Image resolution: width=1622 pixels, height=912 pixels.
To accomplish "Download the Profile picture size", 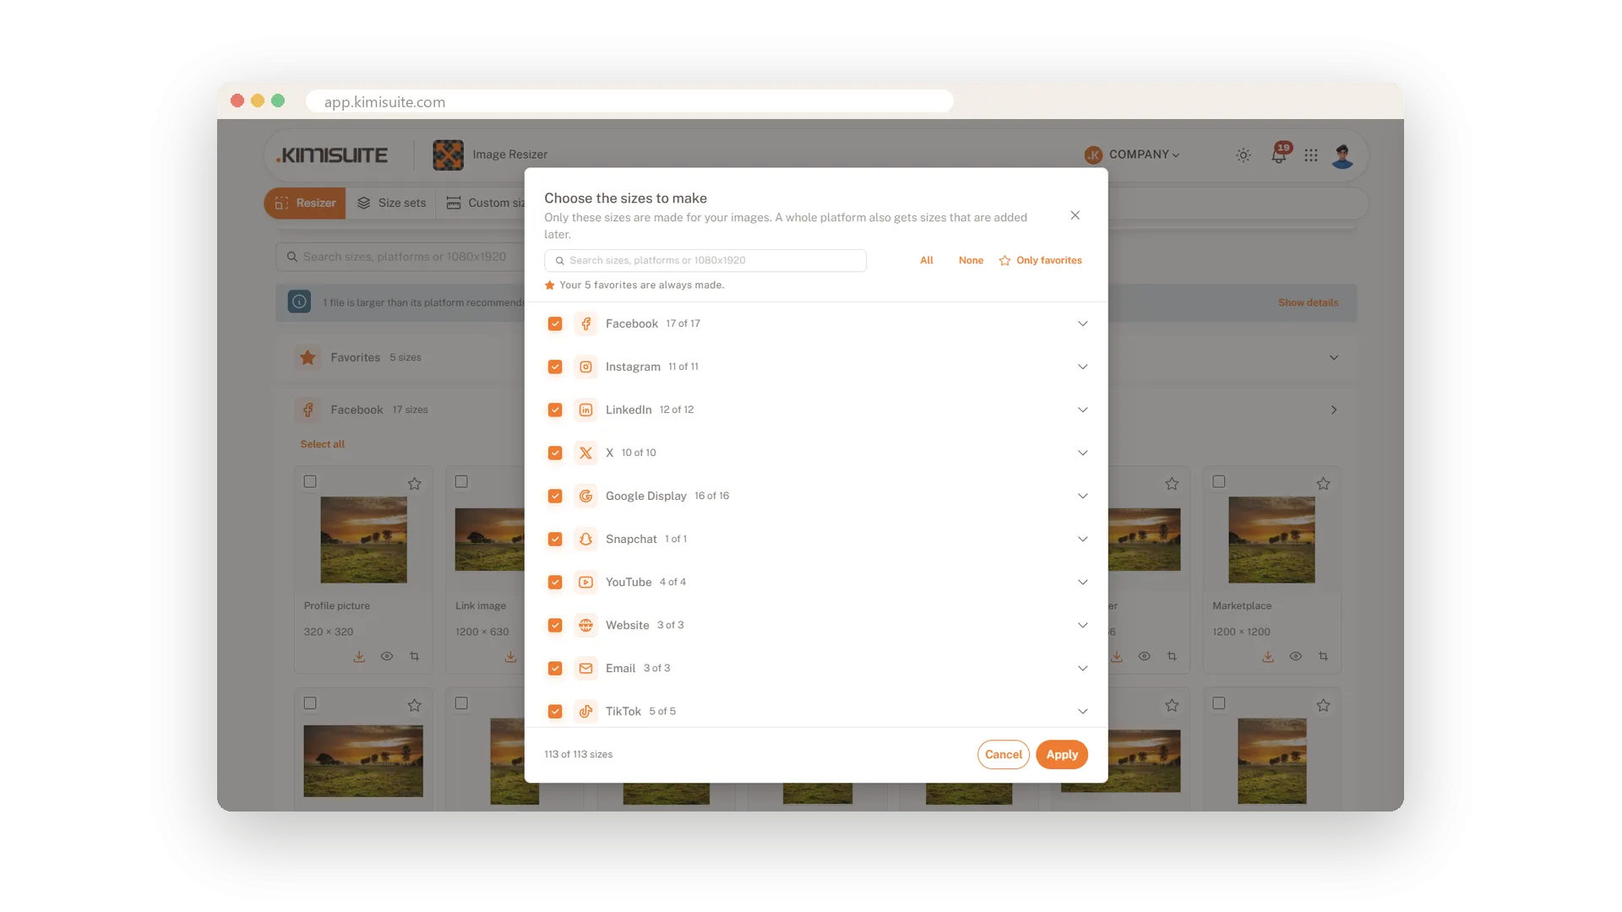I will pos(359,656).
